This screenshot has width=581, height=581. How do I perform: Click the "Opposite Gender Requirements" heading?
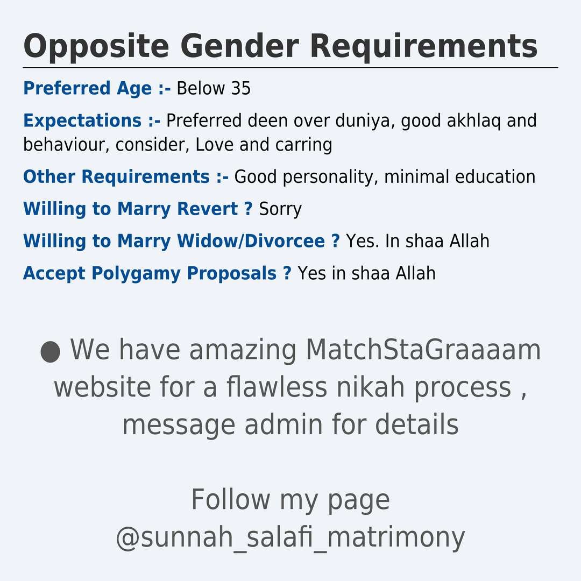pos(280,46)
